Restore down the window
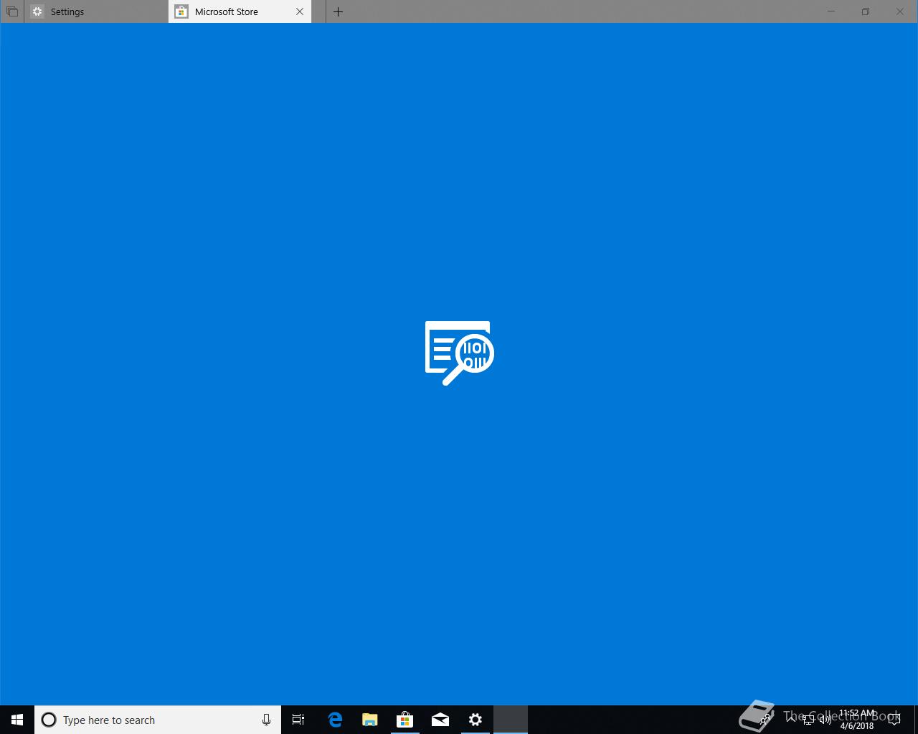This screenshot has height=734, width=918. point(866,11)
